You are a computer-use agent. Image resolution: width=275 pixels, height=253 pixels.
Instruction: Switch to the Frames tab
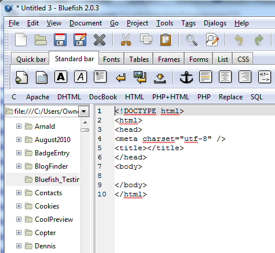tap(169, 59)
